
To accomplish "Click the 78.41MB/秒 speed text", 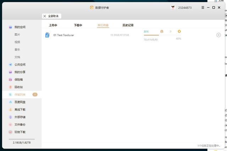I will click(x=151, y=40).
